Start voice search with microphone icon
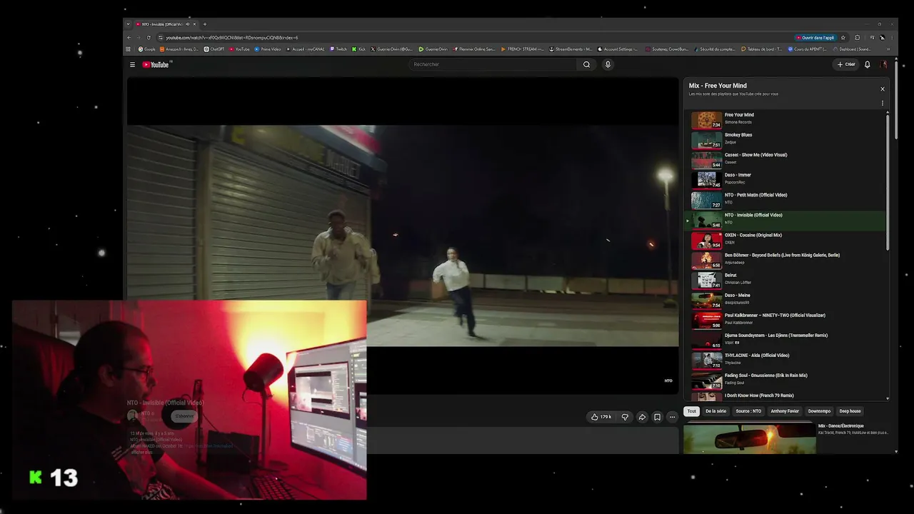Screen dimensions: 914x514 point(608,64)
